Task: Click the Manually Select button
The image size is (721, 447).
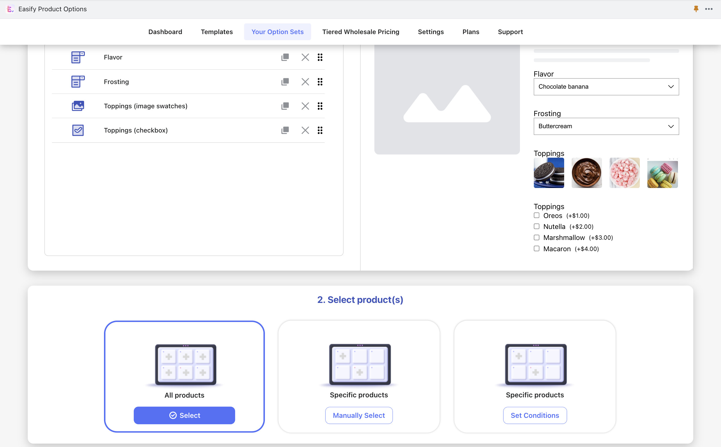Action: coord(358,415)
